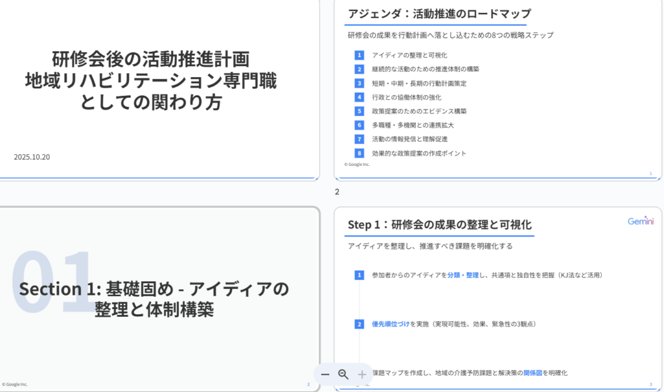The image size is (664, 392).
Task: Click the Step 1：研修会の成果の整理と可視化 heading
Action: (440, 225)
